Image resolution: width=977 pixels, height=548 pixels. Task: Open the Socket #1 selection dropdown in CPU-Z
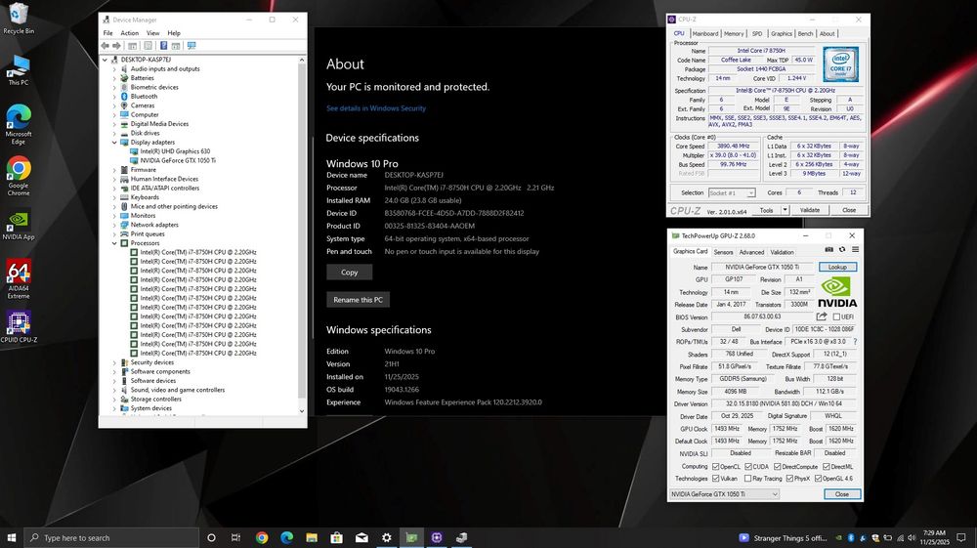(732, 193)
